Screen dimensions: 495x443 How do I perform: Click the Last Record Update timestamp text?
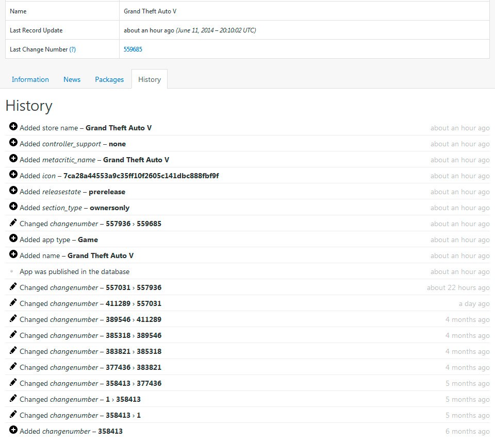190,30
